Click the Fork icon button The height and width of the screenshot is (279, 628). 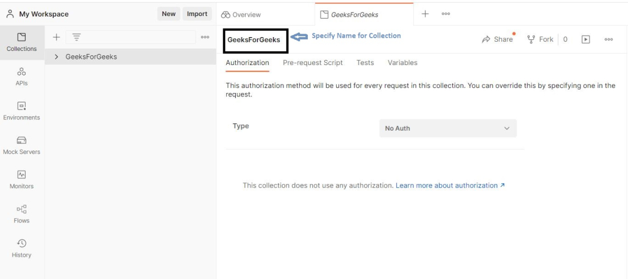[540, 39]
